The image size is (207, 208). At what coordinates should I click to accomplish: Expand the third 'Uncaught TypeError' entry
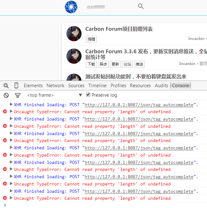[11, 140]
